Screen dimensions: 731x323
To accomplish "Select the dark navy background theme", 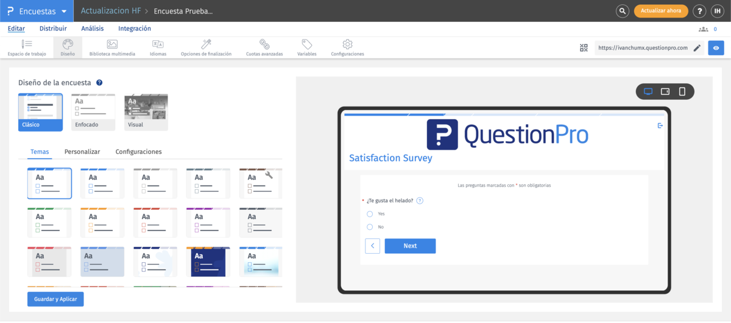I will click(x=208, y=262).
